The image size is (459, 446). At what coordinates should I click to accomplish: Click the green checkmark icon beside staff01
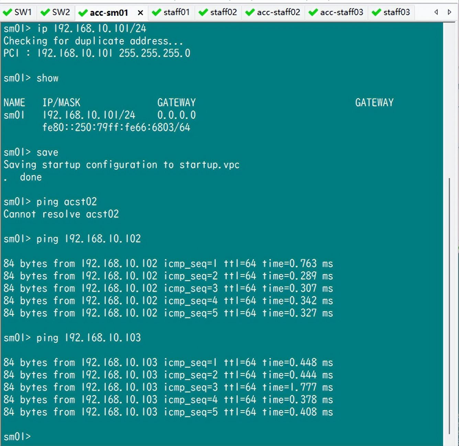pyautogui.click(x=156, y=13)
